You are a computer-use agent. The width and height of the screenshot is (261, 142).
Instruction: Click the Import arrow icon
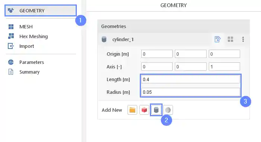coord(11,46)
